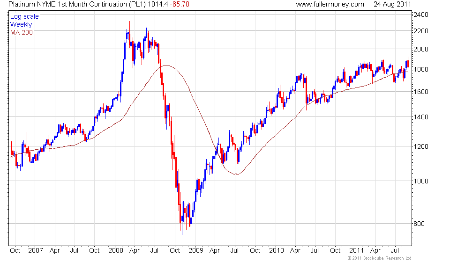450x262 pixels.
Task: Click the 'Apr' label right after 2011
Action: (x=375, y=251)
